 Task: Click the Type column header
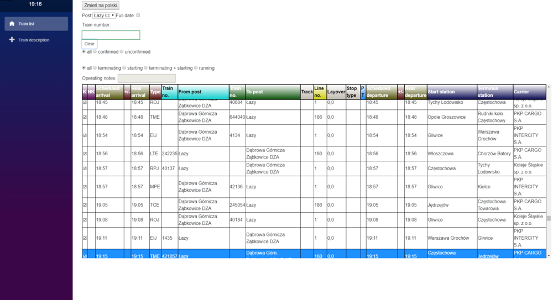click(x=155, y=92)
